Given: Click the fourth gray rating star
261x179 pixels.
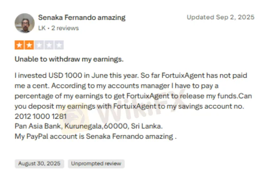Looking at the screenshot, I should (x=49, y=45).
